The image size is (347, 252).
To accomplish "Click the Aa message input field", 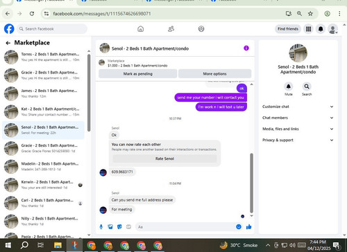I will 185,227.
